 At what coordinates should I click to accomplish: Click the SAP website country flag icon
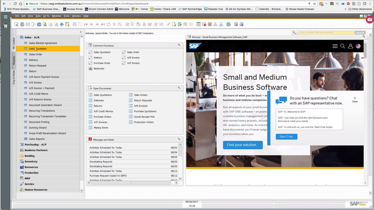[358, 46]
